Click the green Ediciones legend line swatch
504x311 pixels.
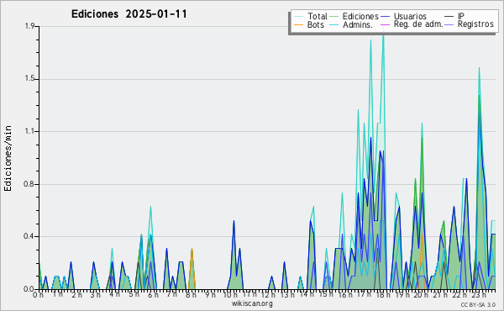tap(334, 16)
